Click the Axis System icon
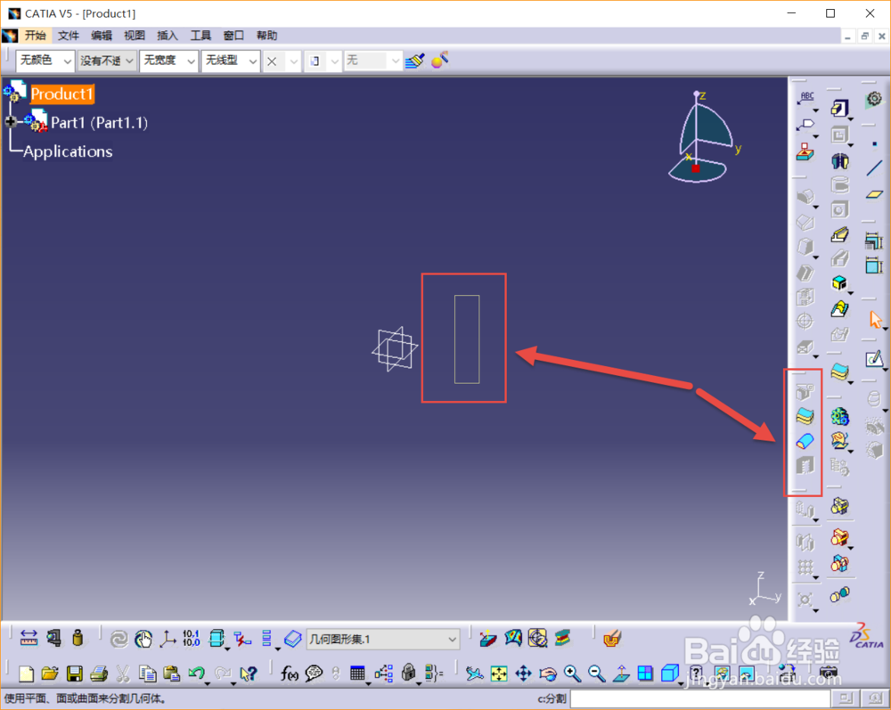Screen dimensions: 891x710 (x=168, y=639)
